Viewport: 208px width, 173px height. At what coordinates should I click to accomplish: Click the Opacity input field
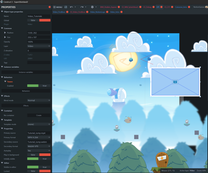pyautogui.click(x=39, y=42)
